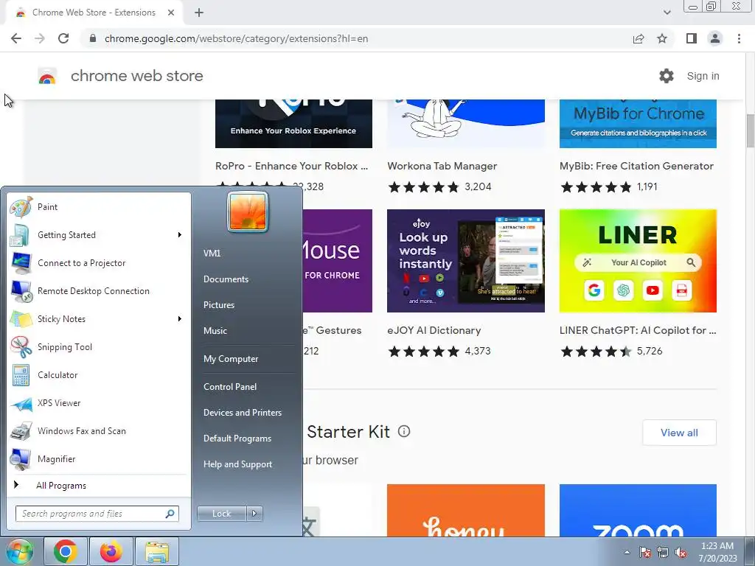Image resolution: width=755 pixels, height=566 pixels.
Task: Open the eJOY Look up words thumbnail
Action: tap(466, 261)
